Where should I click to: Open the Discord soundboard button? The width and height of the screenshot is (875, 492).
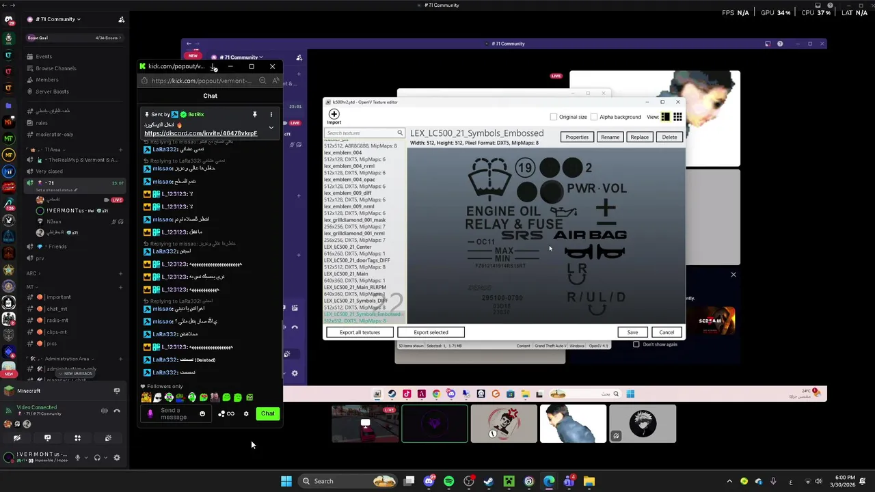point(108,438)
